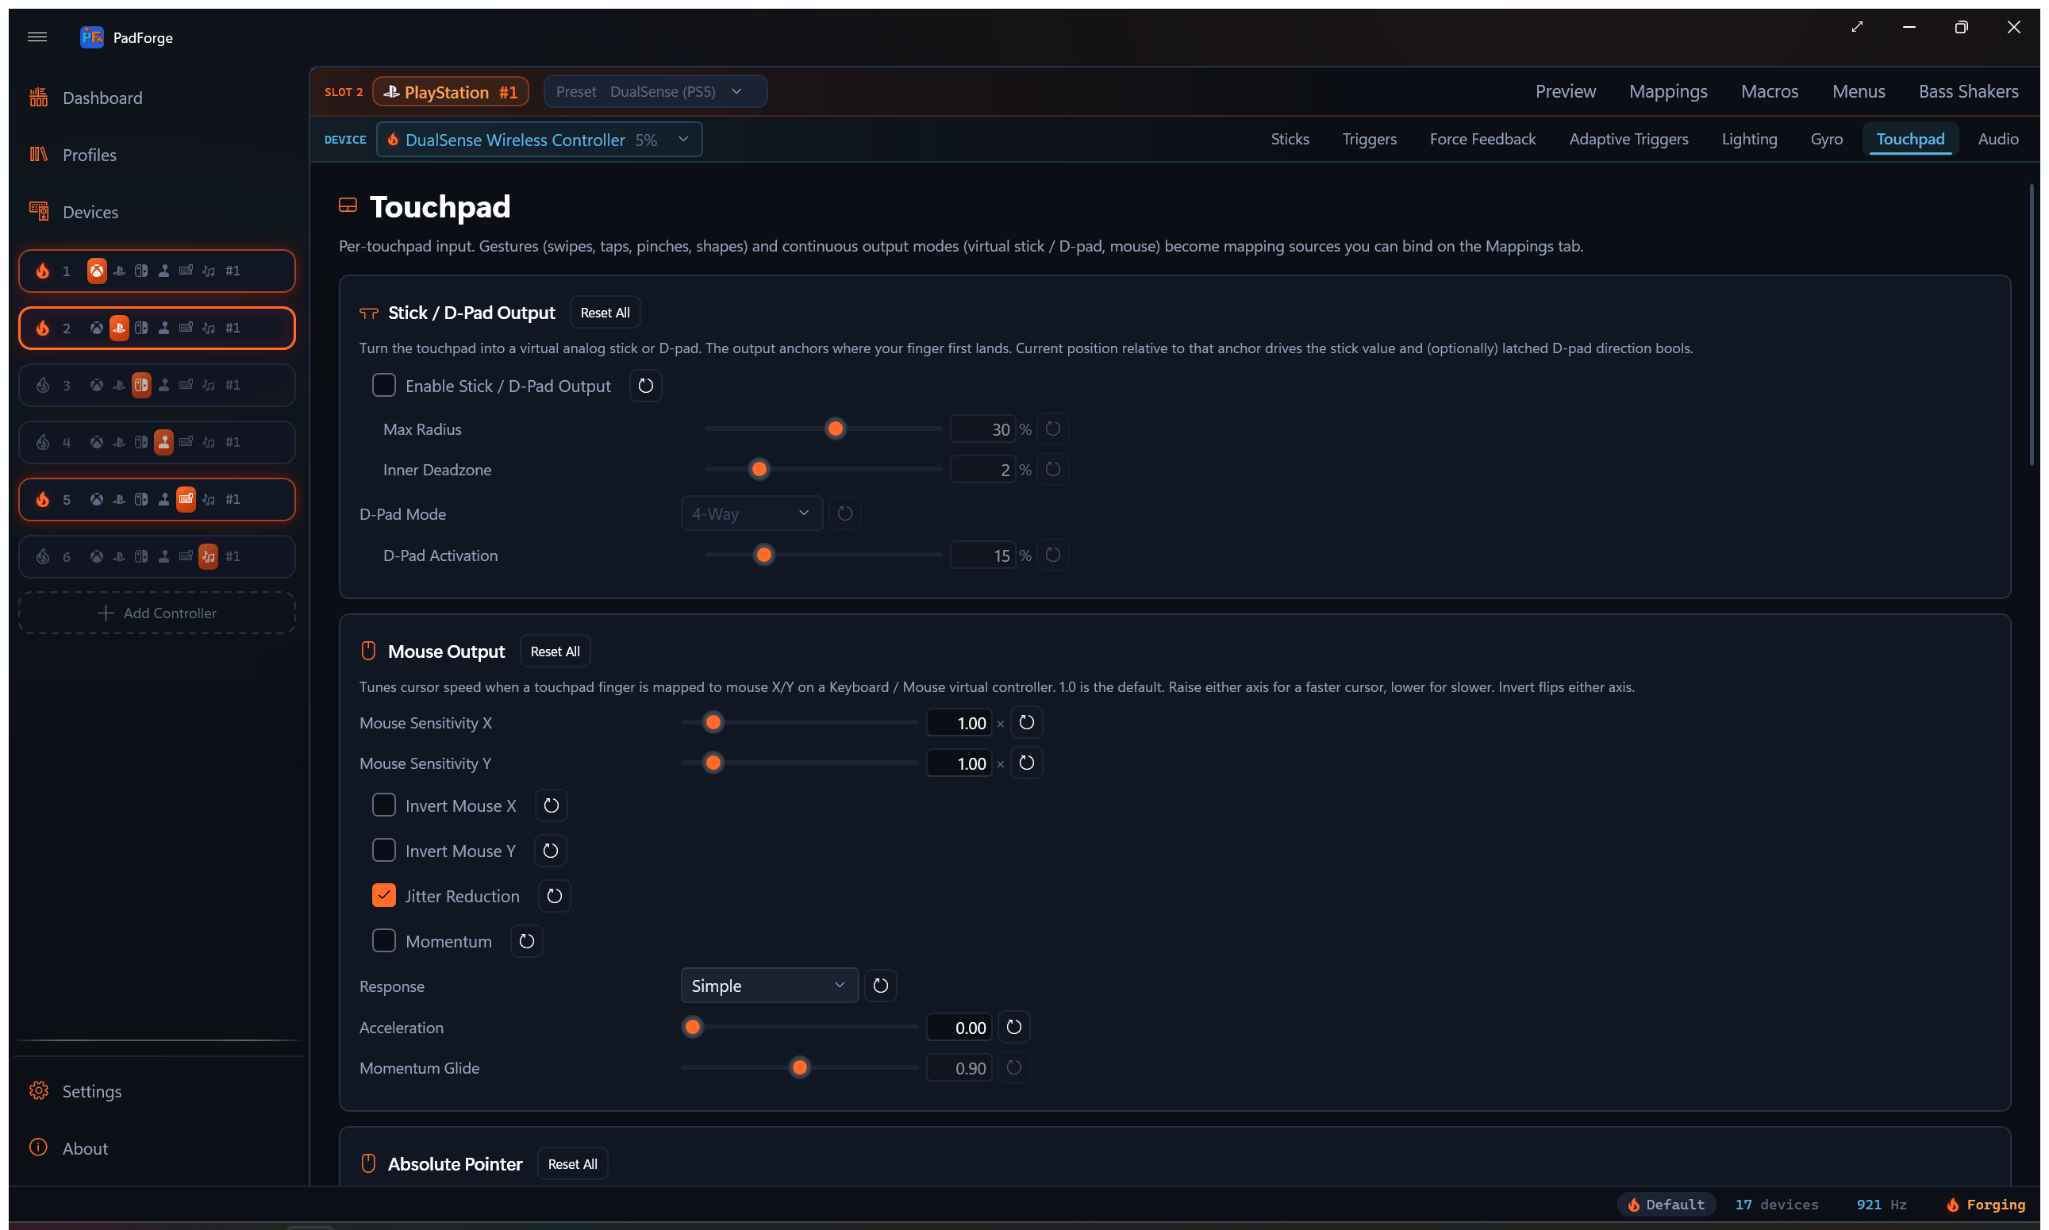This screenshot has width=2049, height=1230.
Task: Reset the Response dropdown setting
Action: (x=880, y=986)
